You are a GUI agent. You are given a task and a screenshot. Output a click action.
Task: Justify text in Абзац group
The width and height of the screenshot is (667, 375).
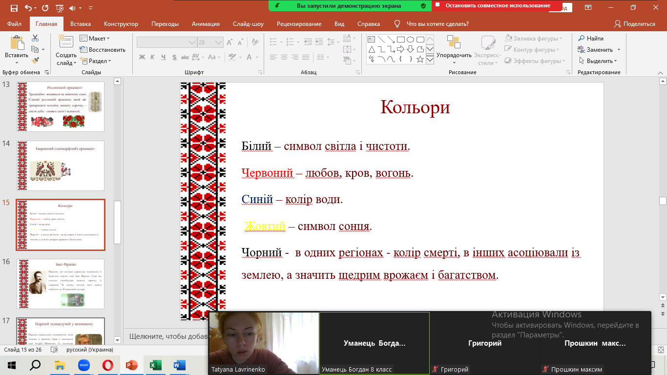(x=307, y=57)
